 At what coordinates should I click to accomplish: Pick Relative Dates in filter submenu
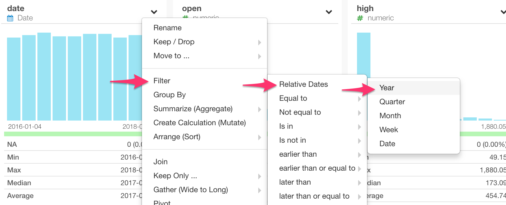click(x=303, y=84)
